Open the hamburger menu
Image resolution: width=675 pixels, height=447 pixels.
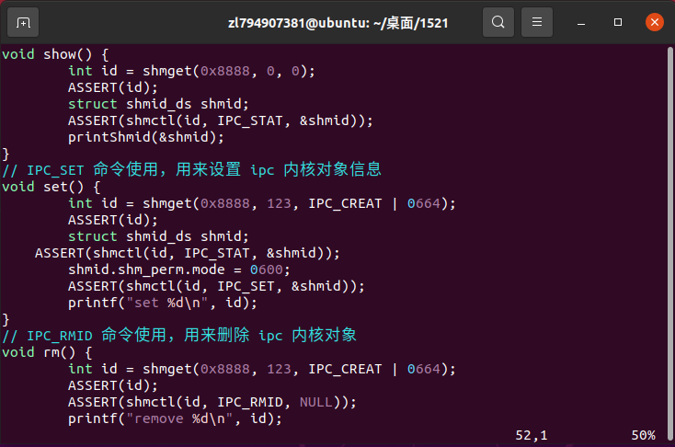coord(537,22)
